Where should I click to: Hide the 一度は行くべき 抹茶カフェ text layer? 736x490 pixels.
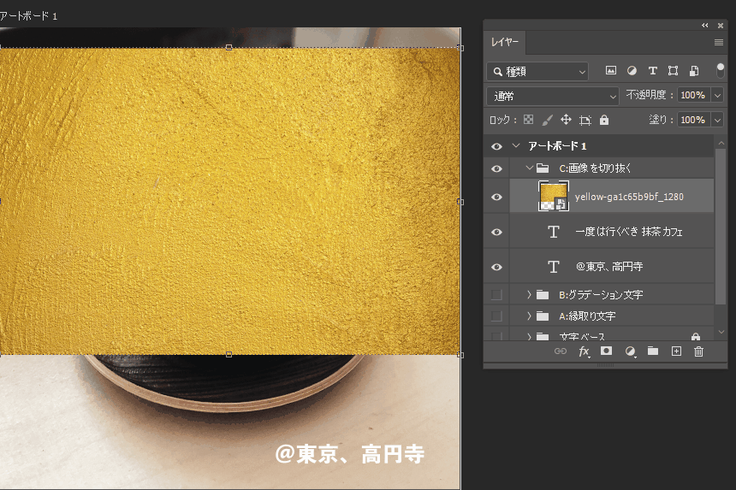click(496, 232)
